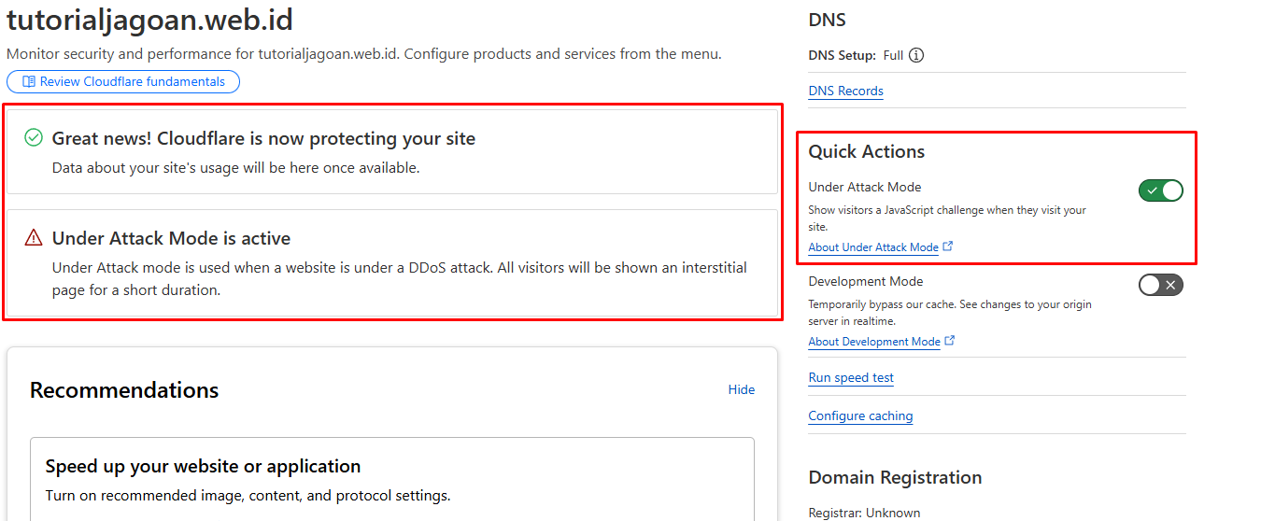The width and height of the screenshot is (1261, 521).
Task: Click the DNS Setup info icon
Action: [916, 55]
